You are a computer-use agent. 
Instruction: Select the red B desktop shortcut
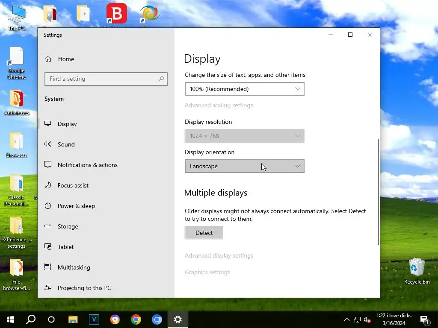coord(116,14)
